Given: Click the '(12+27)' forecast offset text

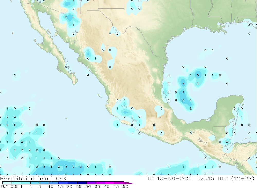Looking at the screenshot, I should coord(243,178).
